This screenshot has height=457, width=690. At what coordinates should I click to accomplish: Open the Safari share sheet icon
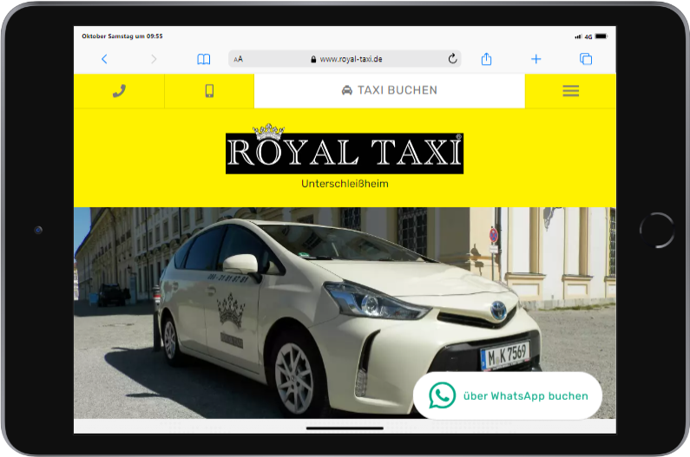tap(486, 58)
